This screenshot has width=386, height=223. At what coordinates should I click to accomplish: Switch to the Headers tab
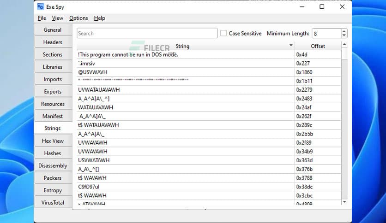[x=53, y=42]
